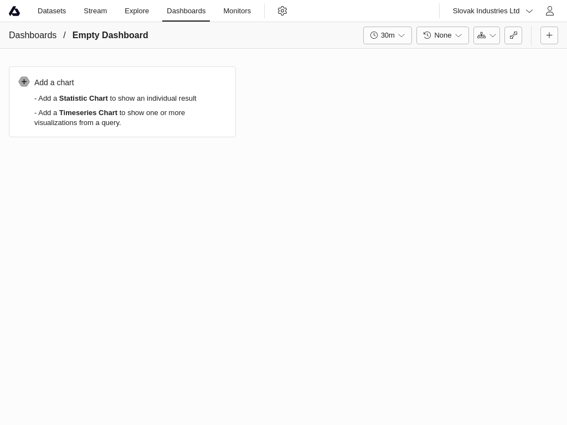Open the hierarchy icon dropdown
567x425 pixels.
pos(487,35)
